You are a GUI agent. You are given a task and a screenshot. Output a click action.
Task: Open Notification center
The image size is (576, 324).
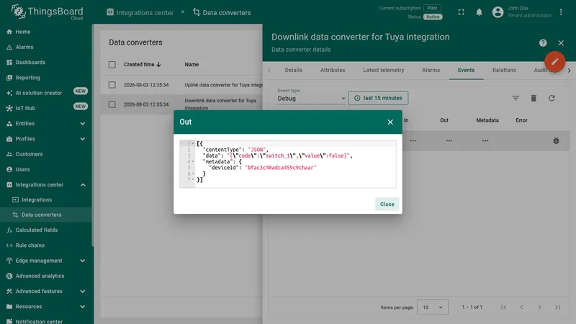[x=46, y=320]
